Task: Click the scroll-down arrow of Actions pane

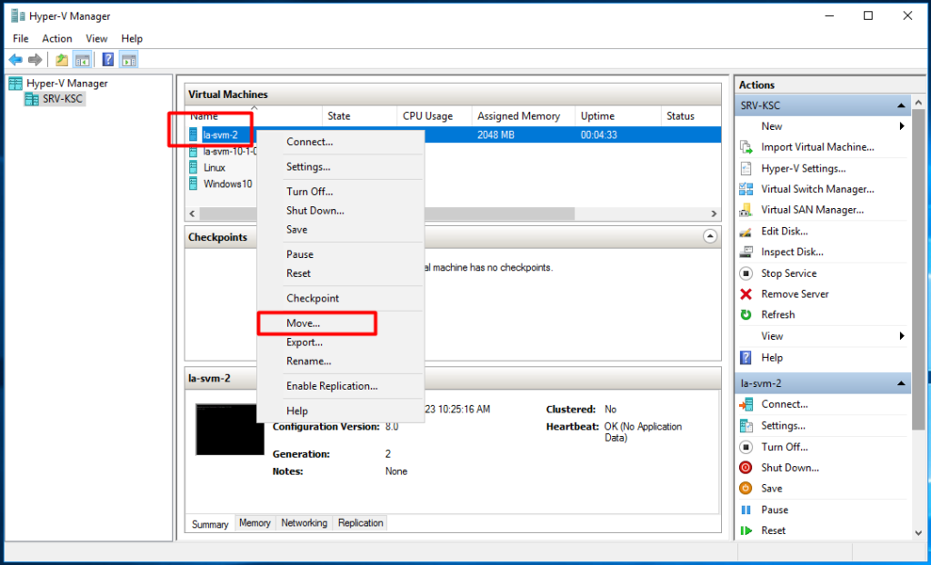Action: (x=919, y=533)
